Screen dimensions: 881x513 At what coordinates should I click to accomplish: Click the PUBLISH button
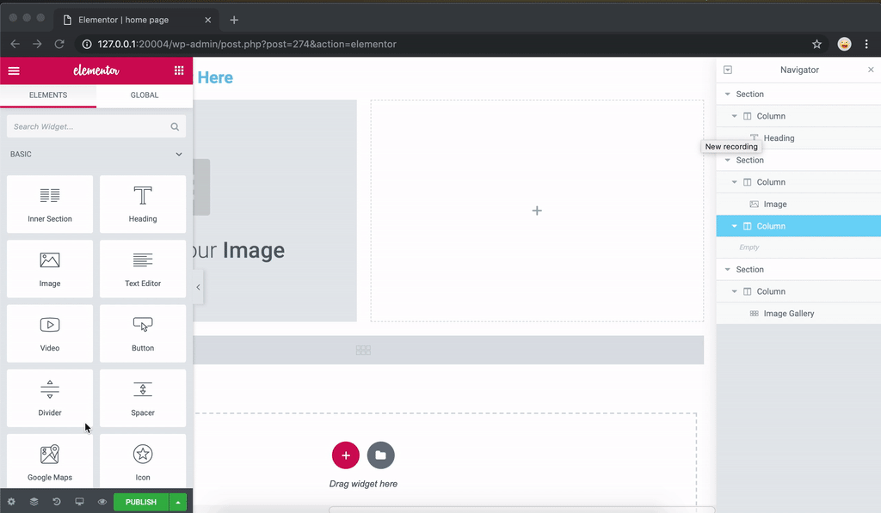(x=141, y=503)
